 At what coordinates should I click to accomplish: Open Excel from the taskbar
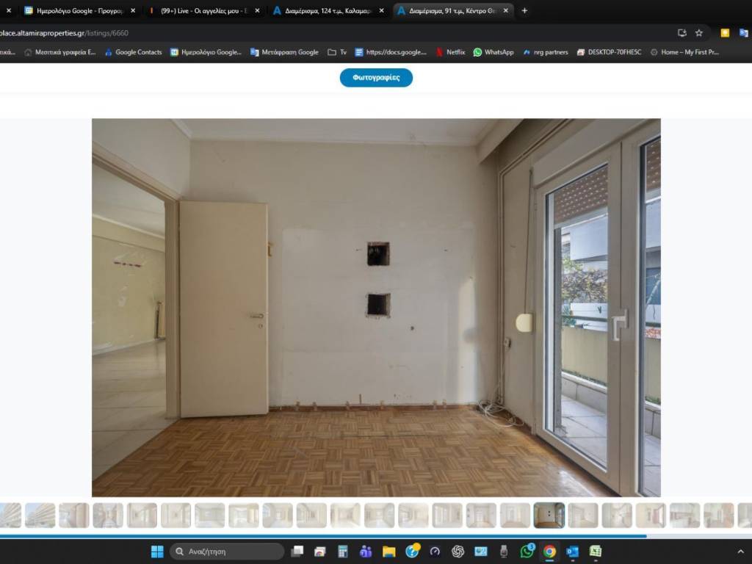[x=595, y=552]
